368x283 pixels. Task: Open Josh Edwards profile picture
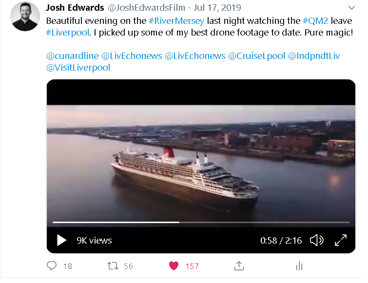tap(25, 16)
